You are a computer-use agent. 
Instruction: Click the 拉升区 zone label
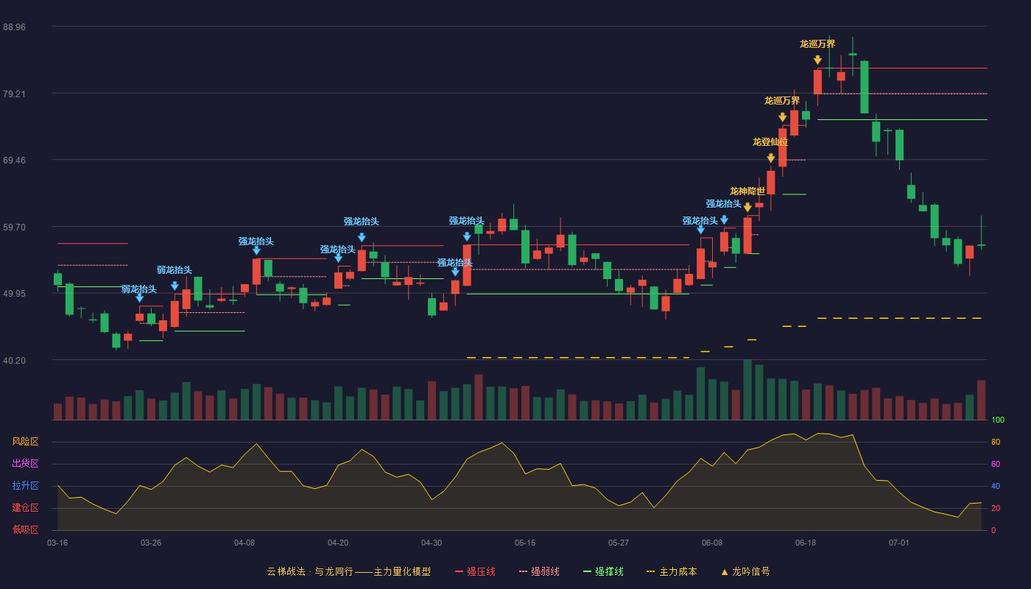(x=25, y=486)
